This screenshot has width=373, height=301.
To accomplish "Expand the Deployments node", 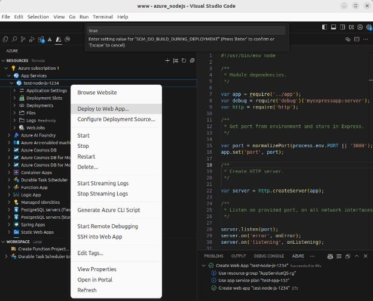I will (x=14, y=105).
